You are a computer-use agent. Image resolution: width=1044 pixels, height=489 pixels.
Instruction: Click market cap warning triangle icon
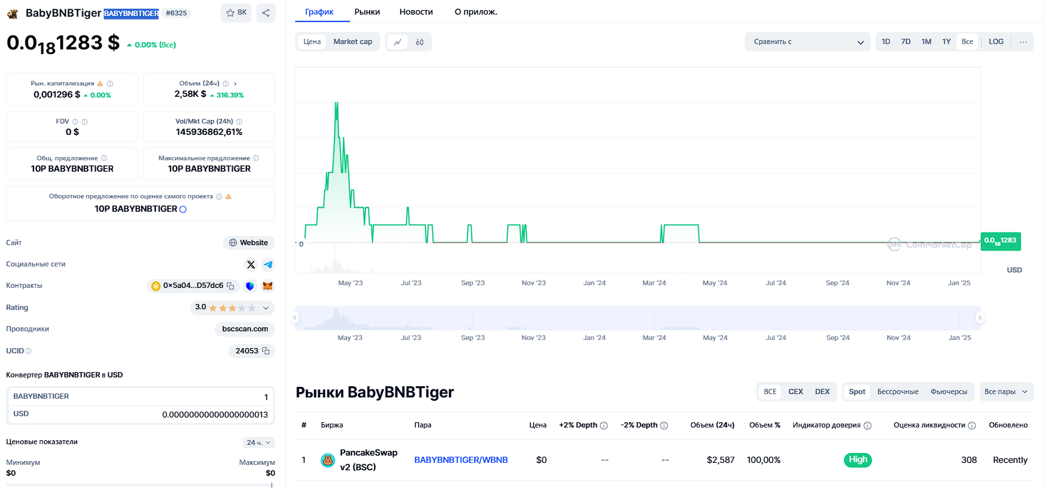[x=100, y=84]
